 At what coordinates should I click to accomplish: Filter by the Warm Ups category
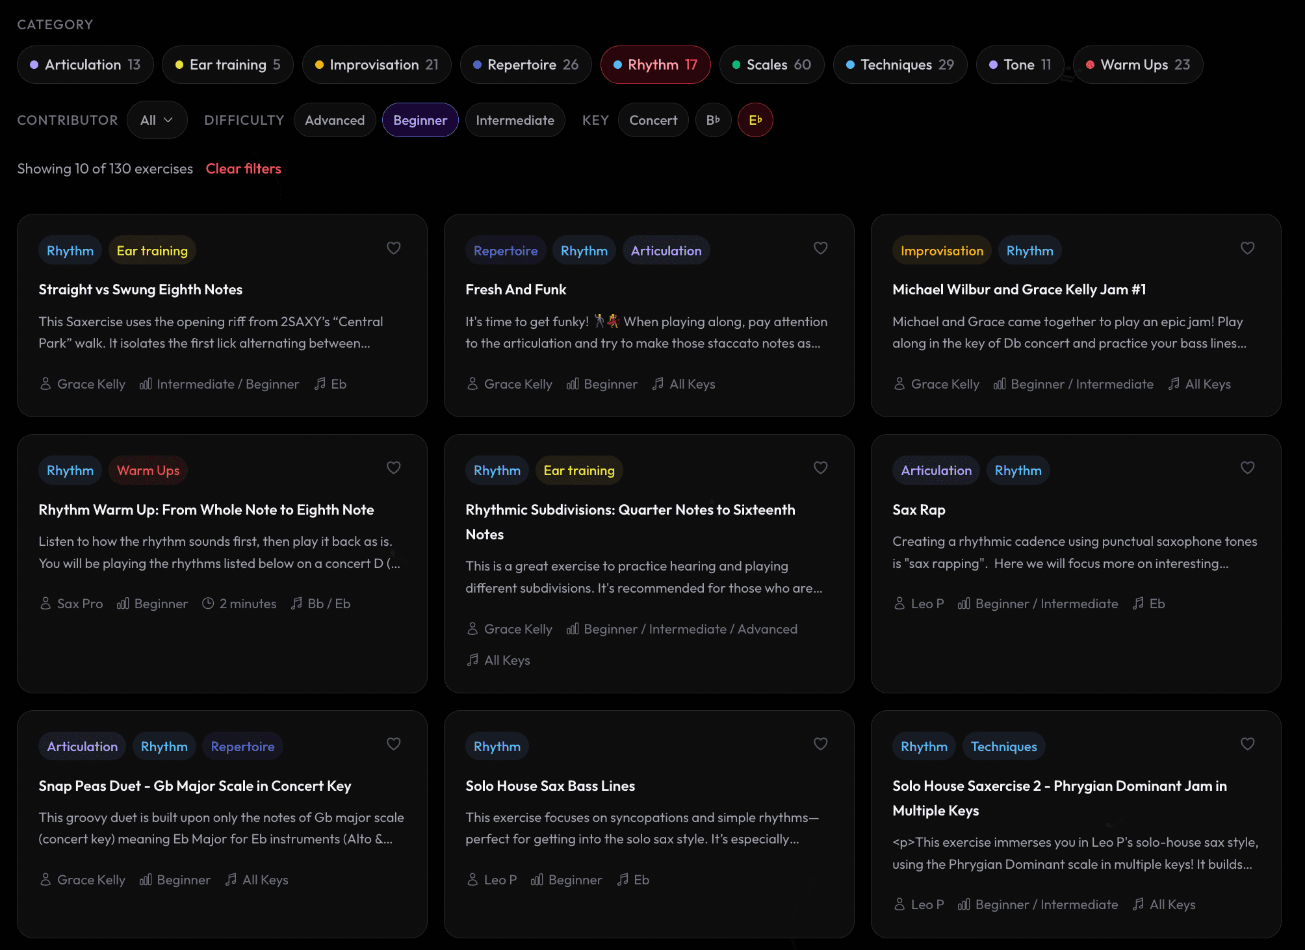(1138, 64)
